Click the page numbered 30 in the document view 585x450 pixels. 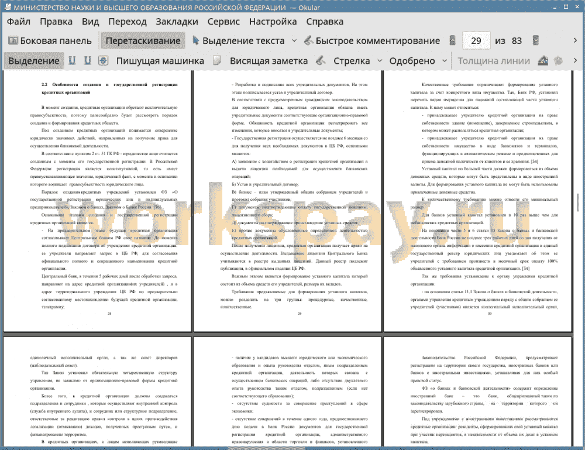tap(478, 201)
